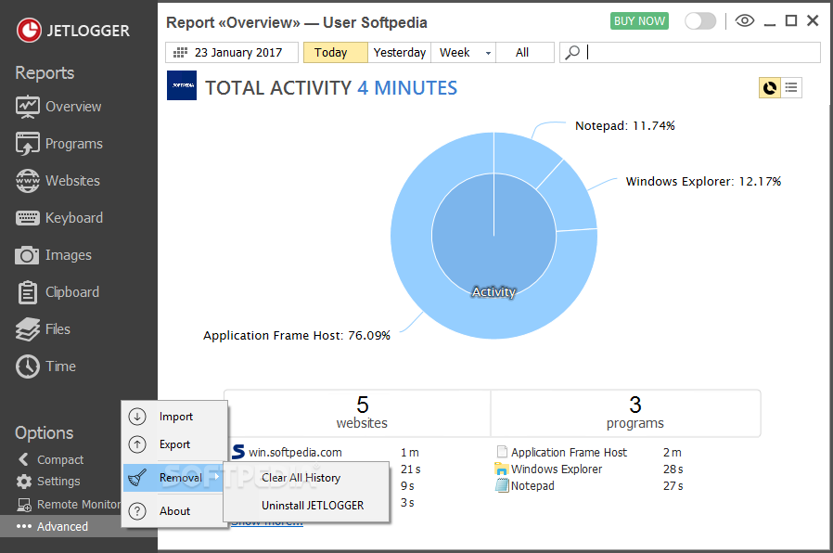Click the search magnifier icon
This screenshot has width=833, height=553.
572,53
